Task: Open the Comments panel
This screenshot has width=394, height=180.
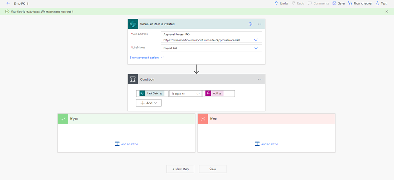Action: coord(318,3)
